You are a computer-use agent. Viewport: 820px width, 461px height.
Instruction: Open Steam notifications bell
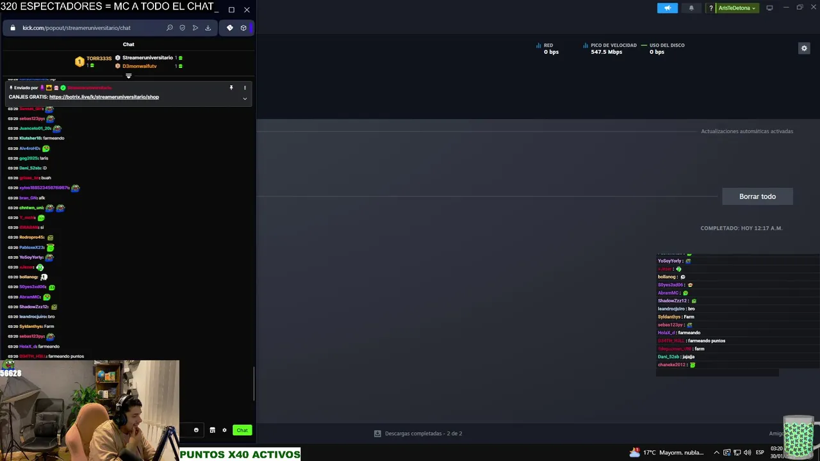[691, 8]
